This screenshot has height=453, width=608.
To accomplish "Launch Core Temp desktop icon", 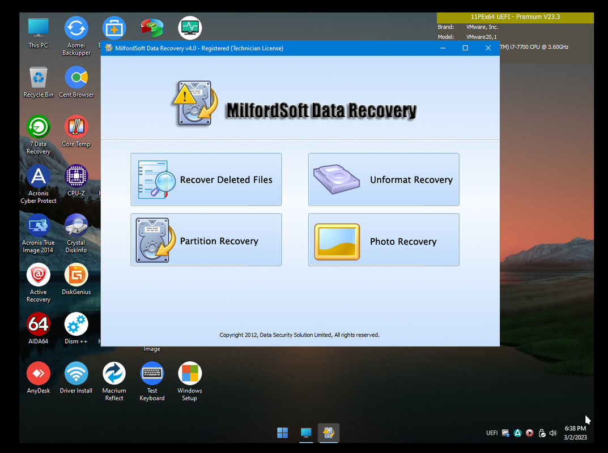I will click(76, 131).
